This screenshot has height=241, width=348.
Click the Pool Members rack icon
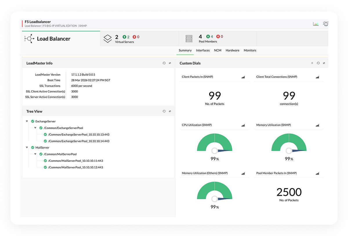click(x=189, y=38)
